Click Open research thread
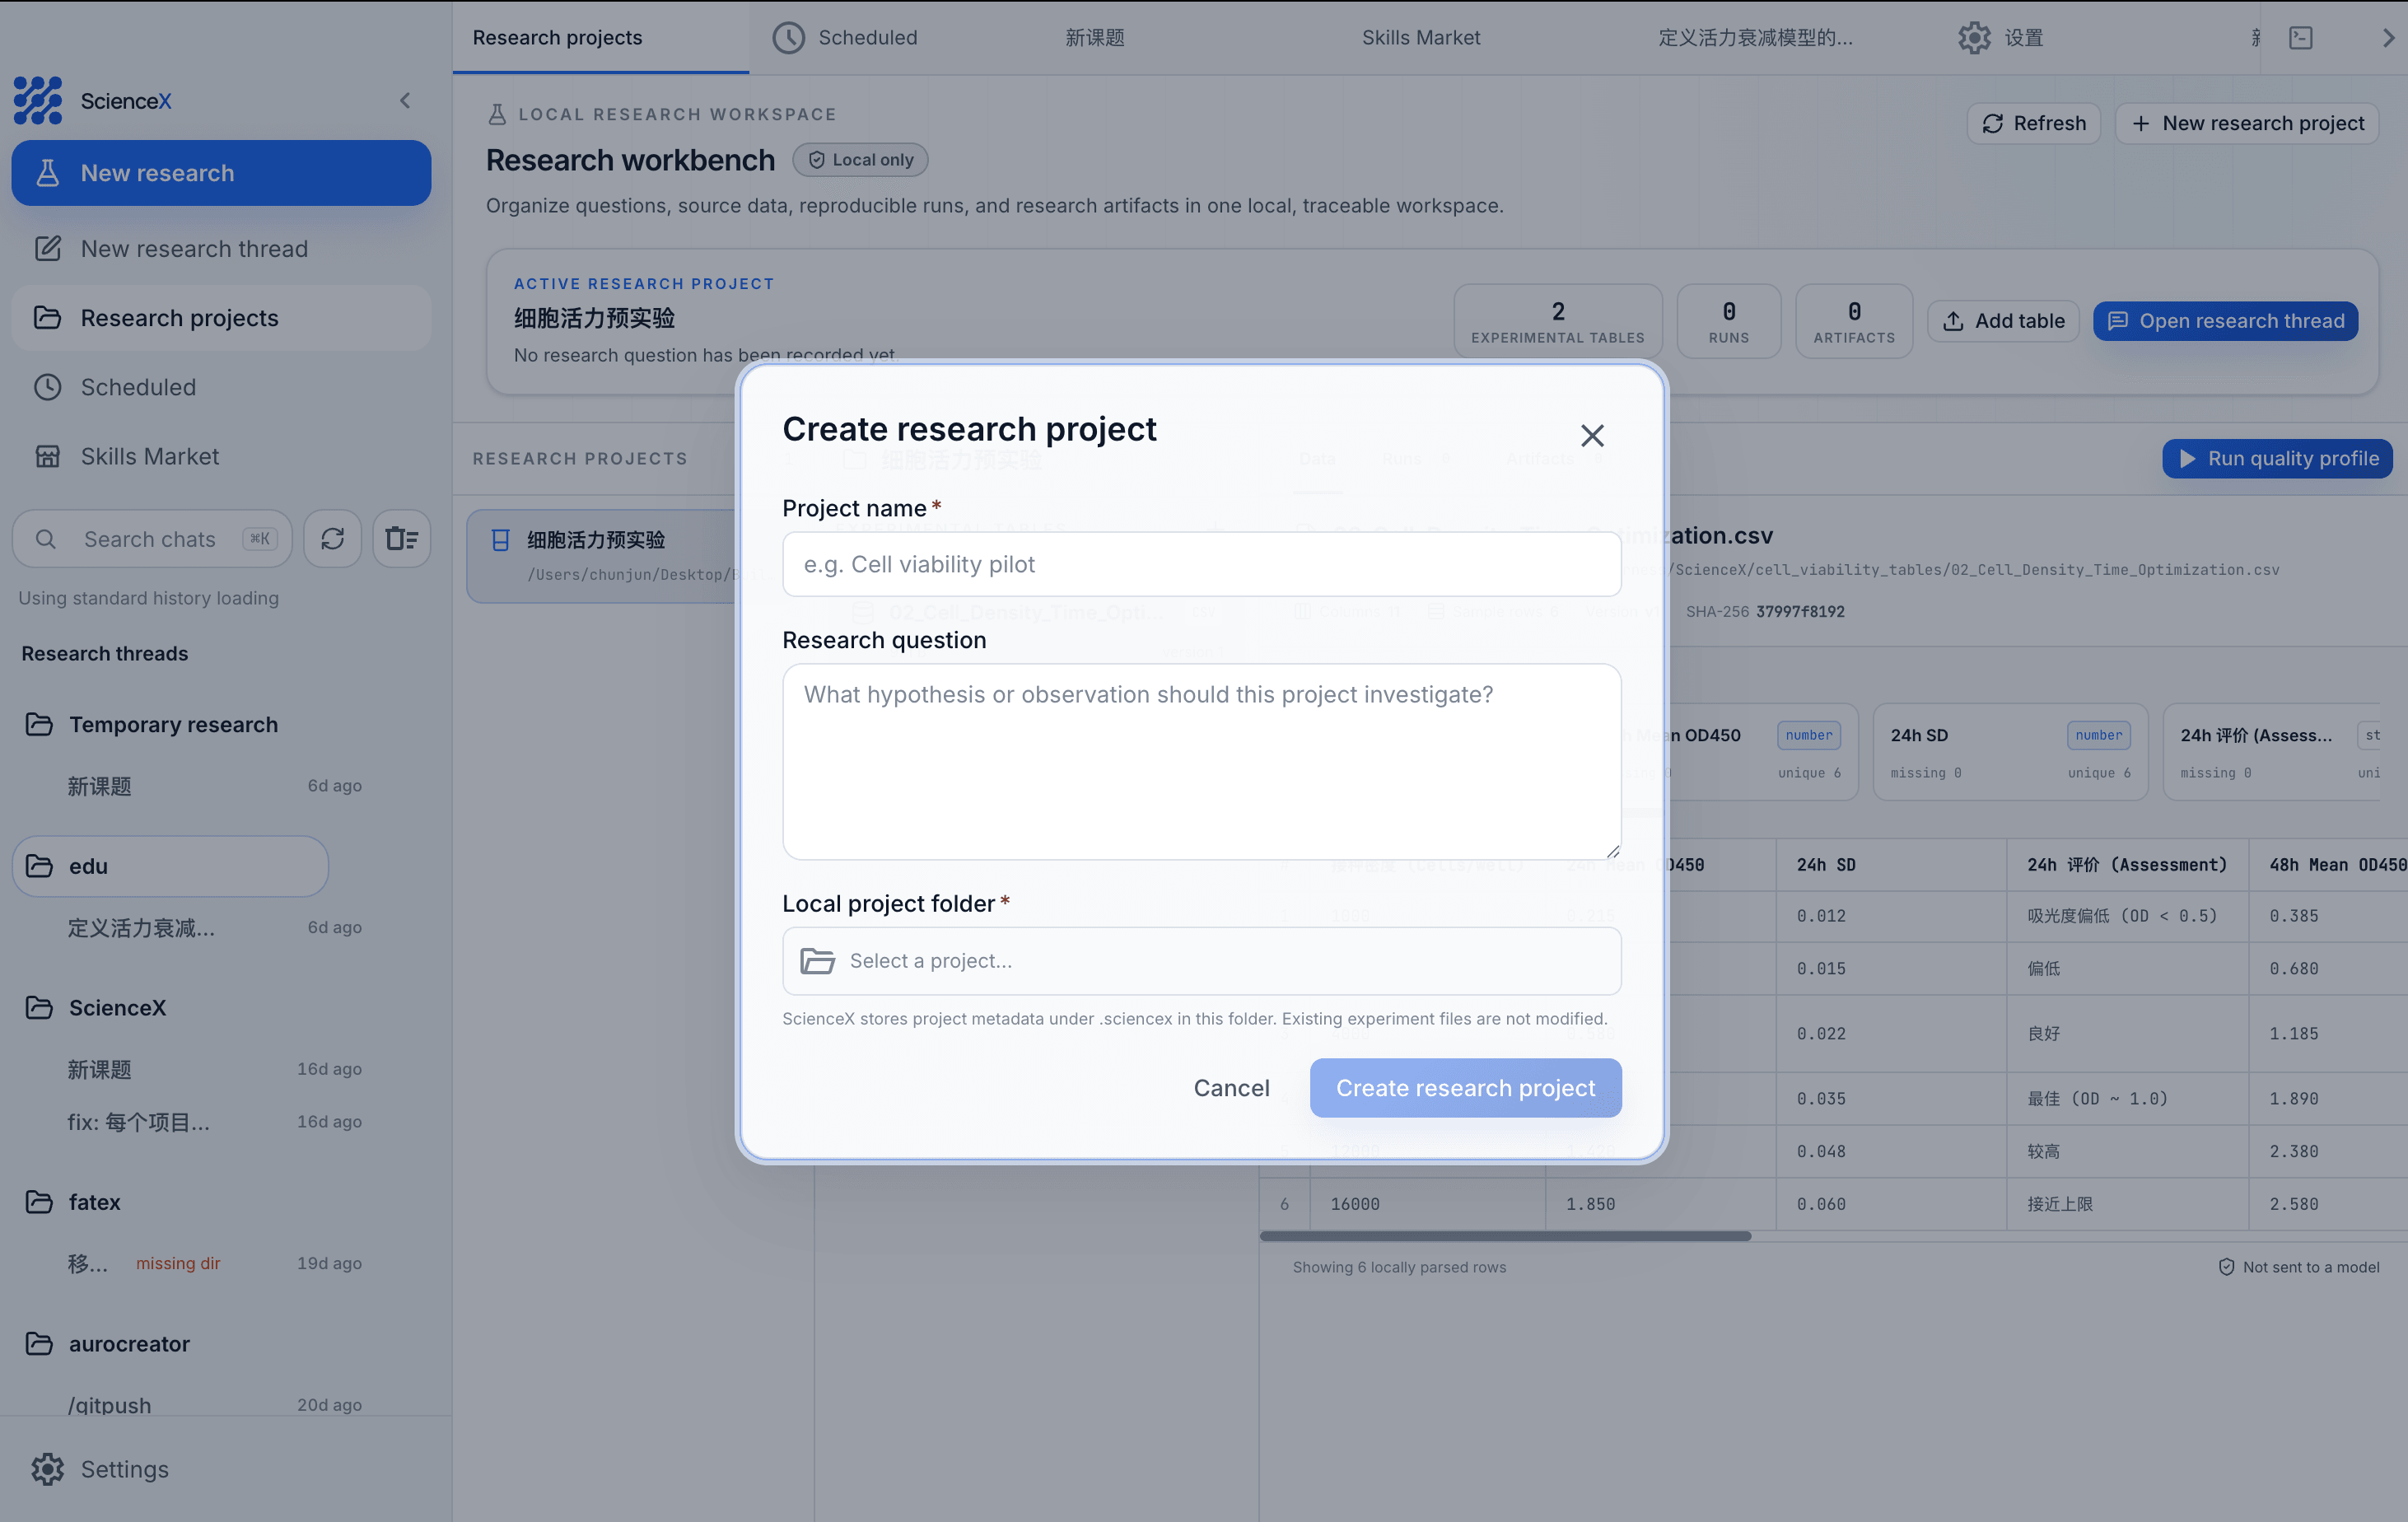The width and height of the screenshot is (2408, 1522). [2225, 321]
